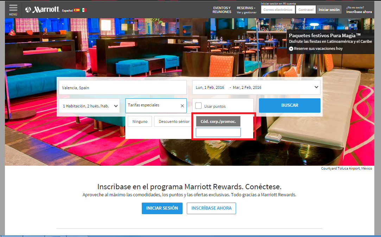This screenshot has height=237, width=381.
Task: Click the blue INICIAR SESIÓN button
Action: point(162,208)
